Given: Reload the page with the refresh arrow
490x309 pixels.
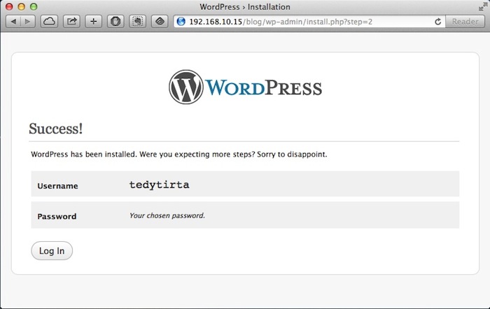Looking at the screenshot, I should [438, 22].
